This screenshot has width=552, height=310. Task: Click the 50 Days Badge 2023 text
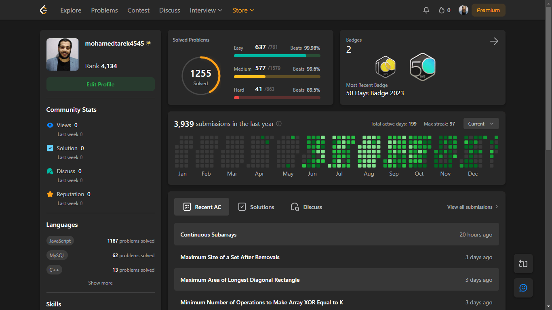pos(375,93)
